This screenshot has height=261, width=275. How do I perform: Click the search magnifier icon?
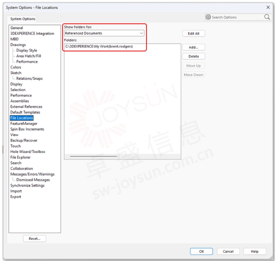(267, 17)
